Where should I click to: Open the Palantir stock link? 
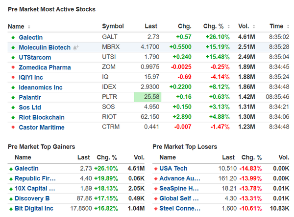[x=30, y=97]
